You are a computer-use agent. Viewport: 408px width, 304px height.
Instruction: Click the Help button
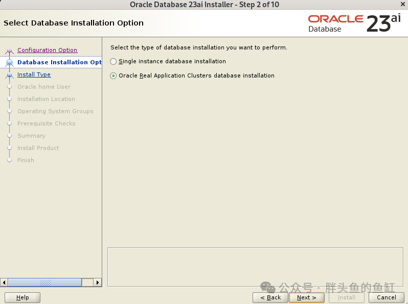click(x=22, y=297)
